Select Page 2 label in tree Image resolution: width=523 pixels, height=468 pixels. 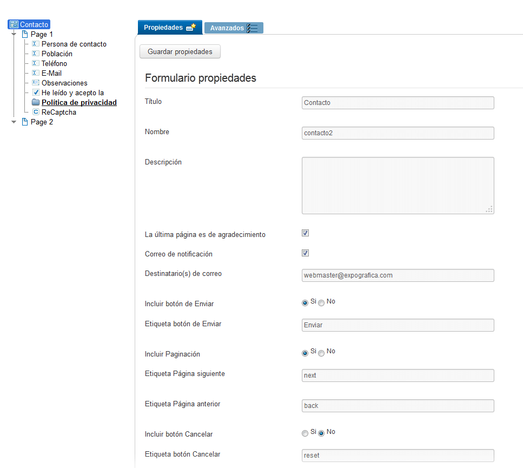(x=42, y=122)
